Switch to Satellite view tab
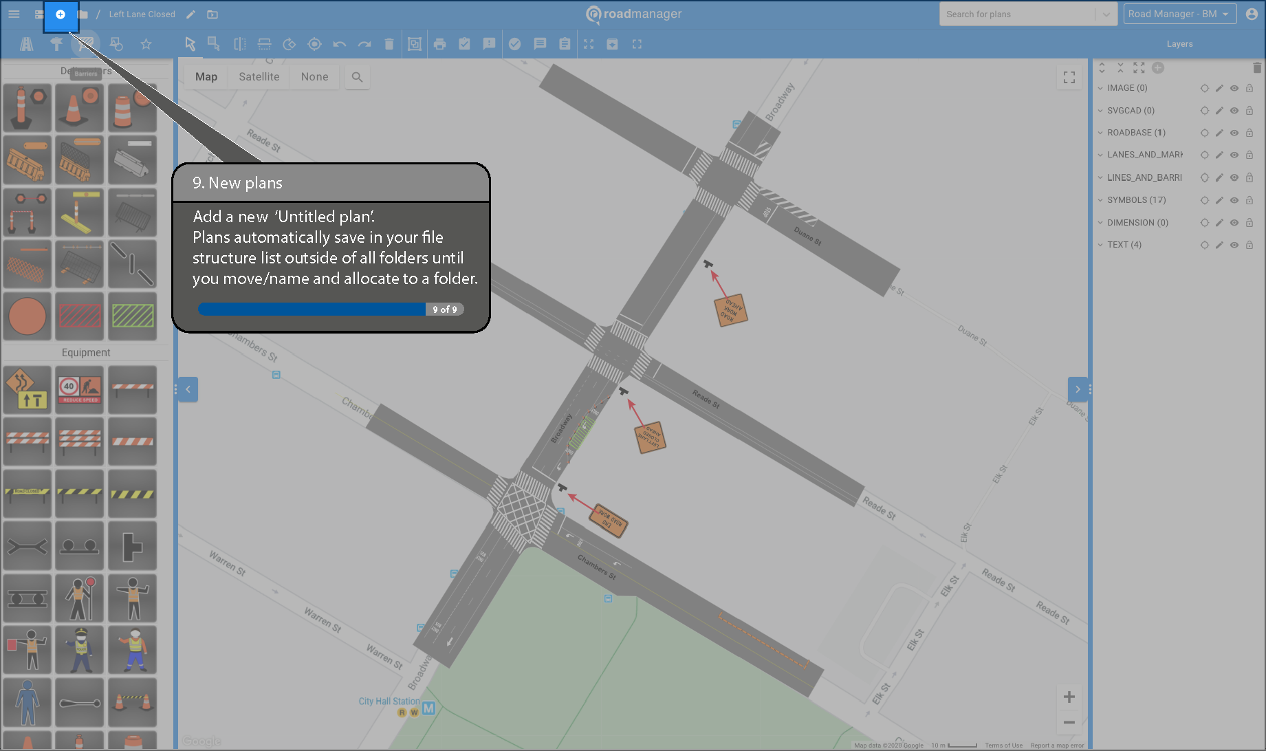The height and width of the screenshot is (751, 1266). pyautogui.click(x=259, y=77)
